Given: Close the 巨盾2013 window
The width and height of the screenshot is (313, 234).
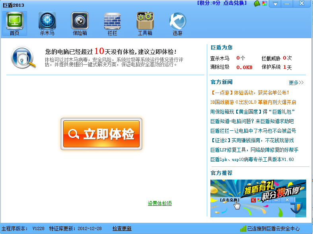Looking at the screenshot, I should 301,4.
